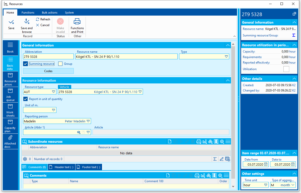The height and width of the screenshot is (193, 301).
Task: Collapse the ribbon with chevron
Action: [x=234, y=36]
